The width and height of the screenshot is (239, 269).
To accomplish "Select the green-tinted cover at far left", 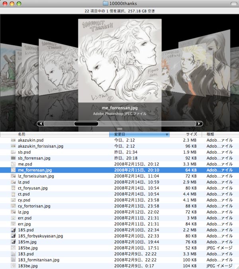I will [x=8, y=69].
